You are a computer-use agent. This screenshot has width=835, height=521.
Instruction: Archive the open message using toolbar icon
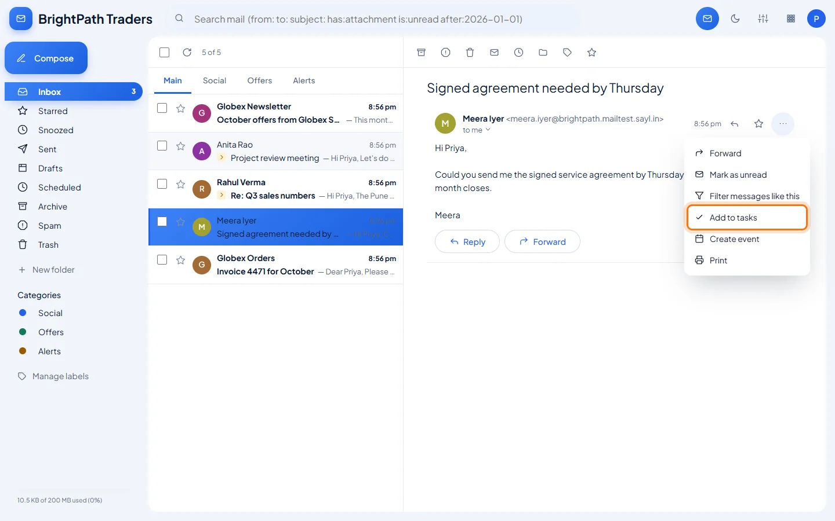(422, 53)
